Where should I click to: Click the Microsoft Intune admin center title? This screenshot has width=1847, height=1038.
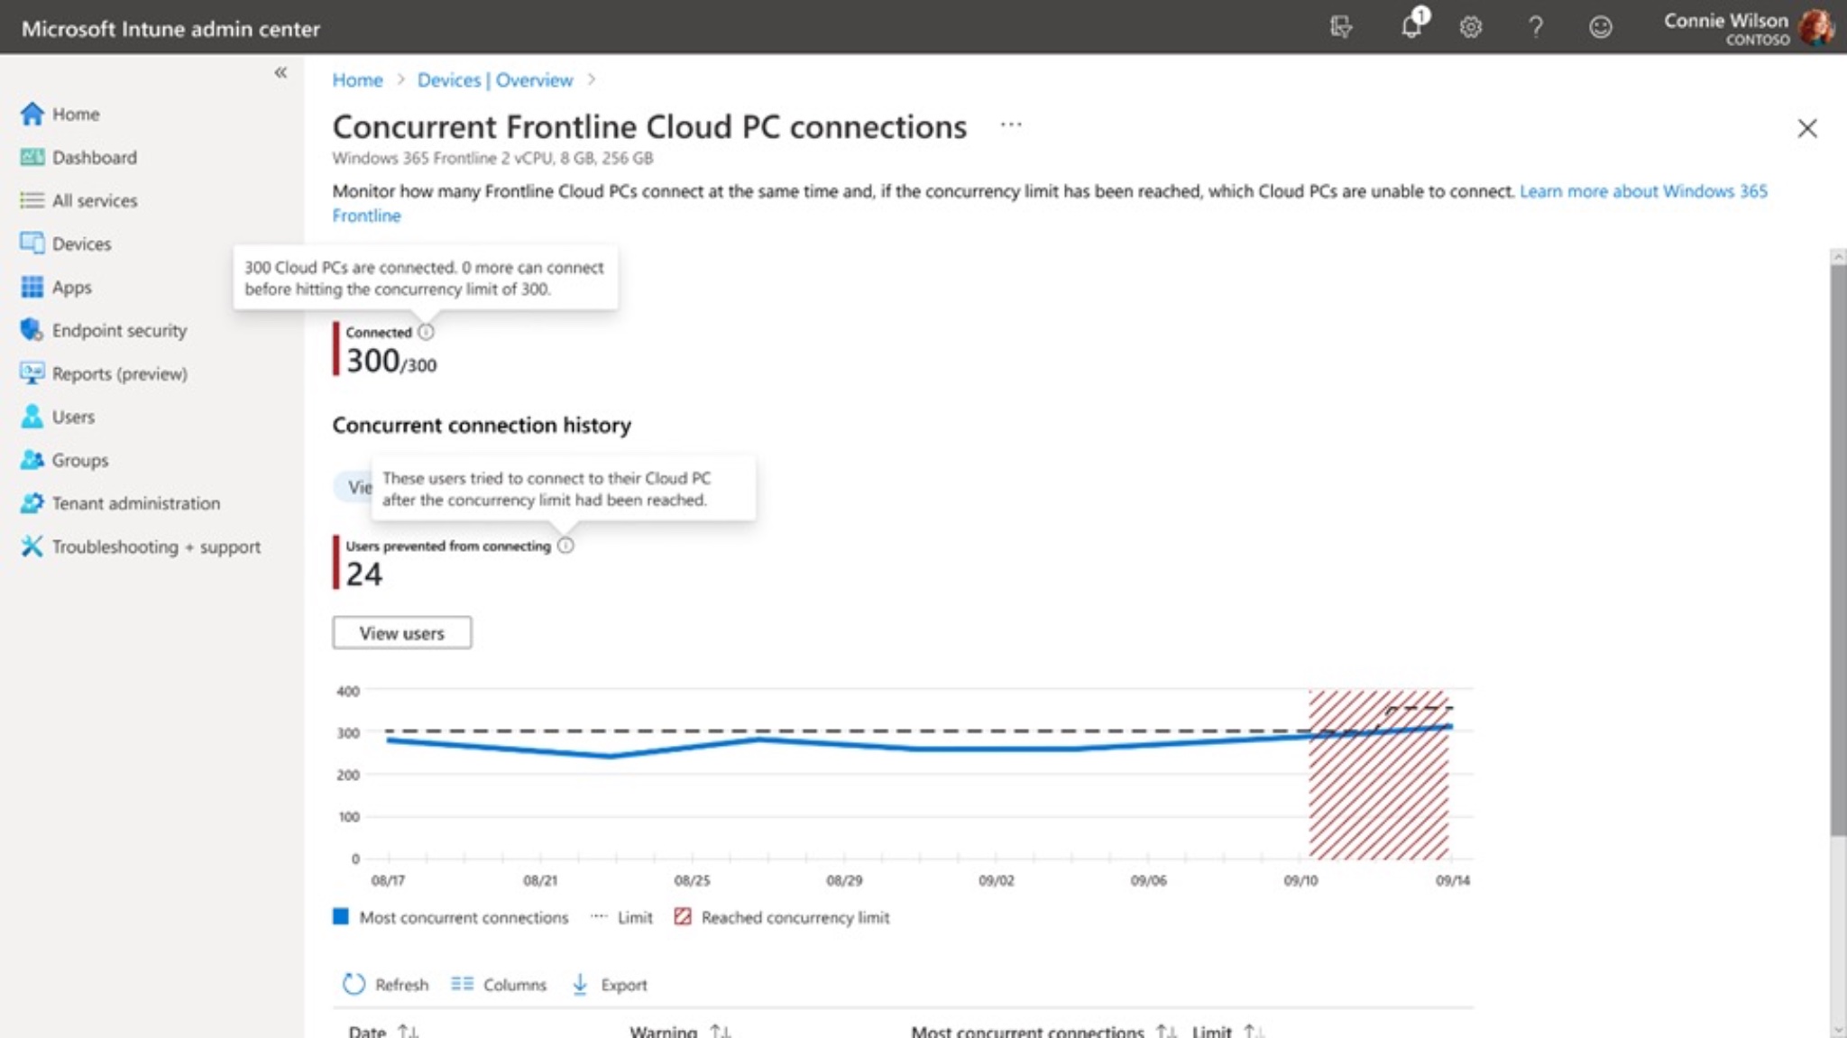(x=170, y=29)
